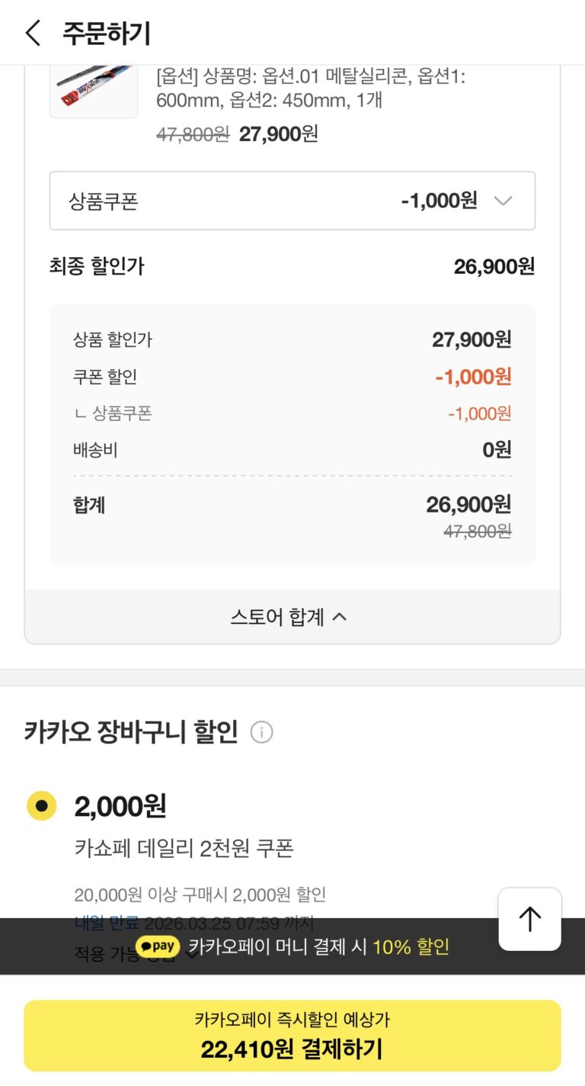Tap the 카쇼페 데일리 2천원 쿠폰 label
The image size is (585, 1086).
tap(184, 848)
